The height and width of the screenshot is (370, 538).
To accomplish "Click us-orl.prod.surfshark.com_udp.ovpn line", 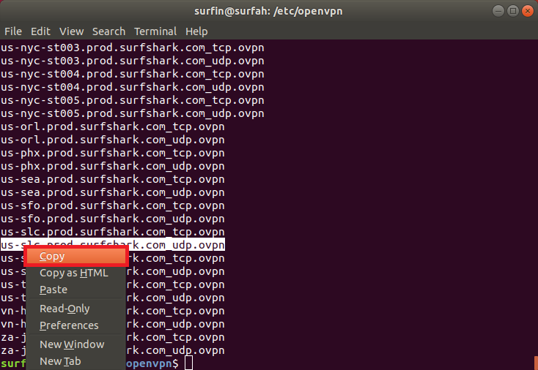I will pos(113,140).
